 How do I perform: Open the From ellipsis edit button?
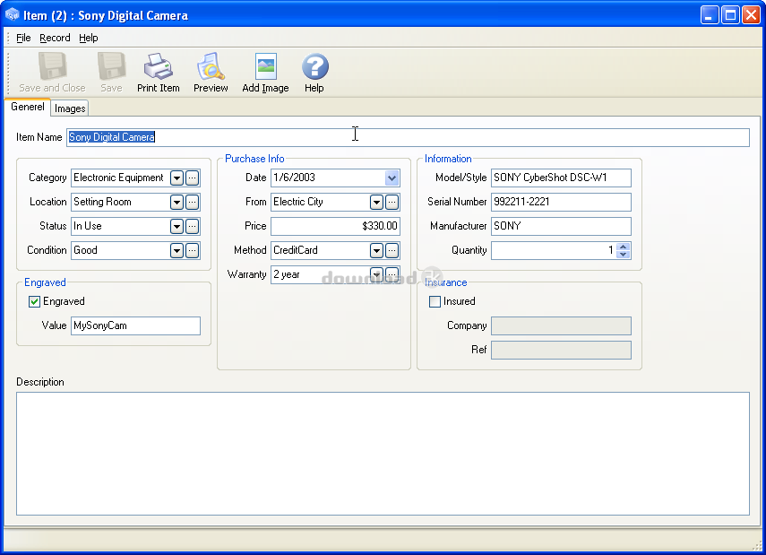coord(392,202)
